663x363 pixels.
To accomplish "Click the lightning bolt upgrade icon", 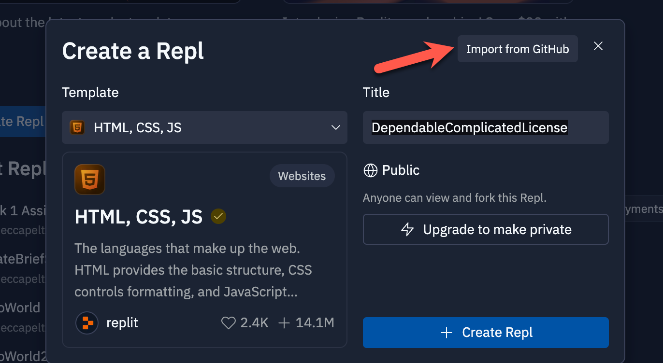I will 408,229.
